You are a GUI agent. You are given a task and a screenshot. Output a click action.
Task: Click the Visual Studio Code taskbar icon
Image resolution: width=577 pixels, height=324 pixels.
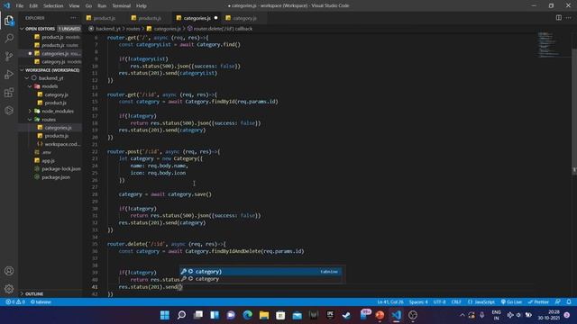click(396, 315)
